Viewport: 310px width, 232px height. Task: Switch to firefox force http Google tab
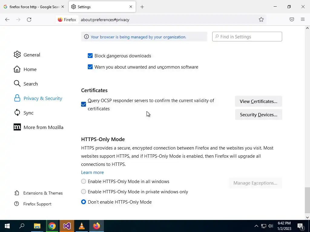(x=34, y=7)
